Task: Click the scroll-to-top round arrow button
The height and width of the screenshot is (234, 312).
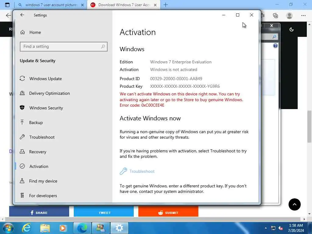Action: coord(295,204)
